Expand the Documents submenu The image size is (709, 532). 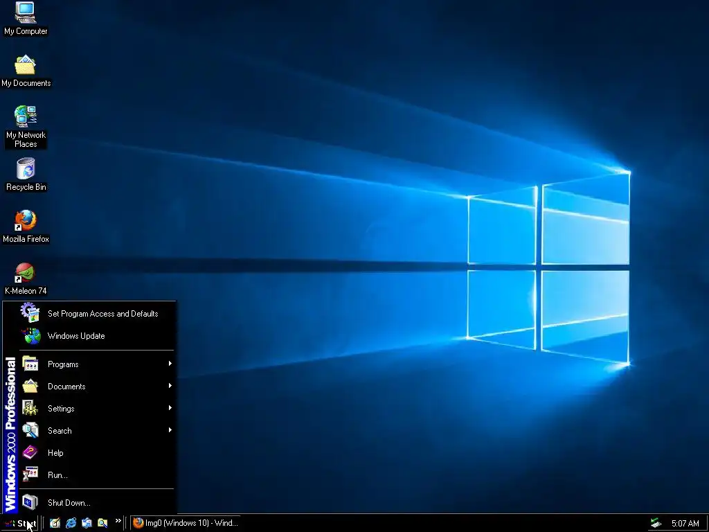pos(97,387)
